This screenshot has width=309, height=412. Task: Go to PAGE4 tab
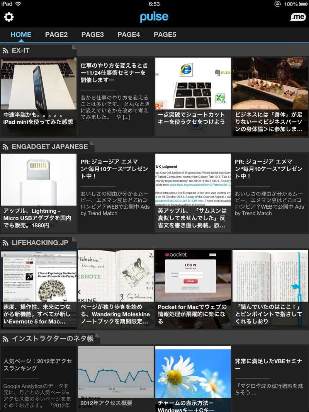pos(129,35)
